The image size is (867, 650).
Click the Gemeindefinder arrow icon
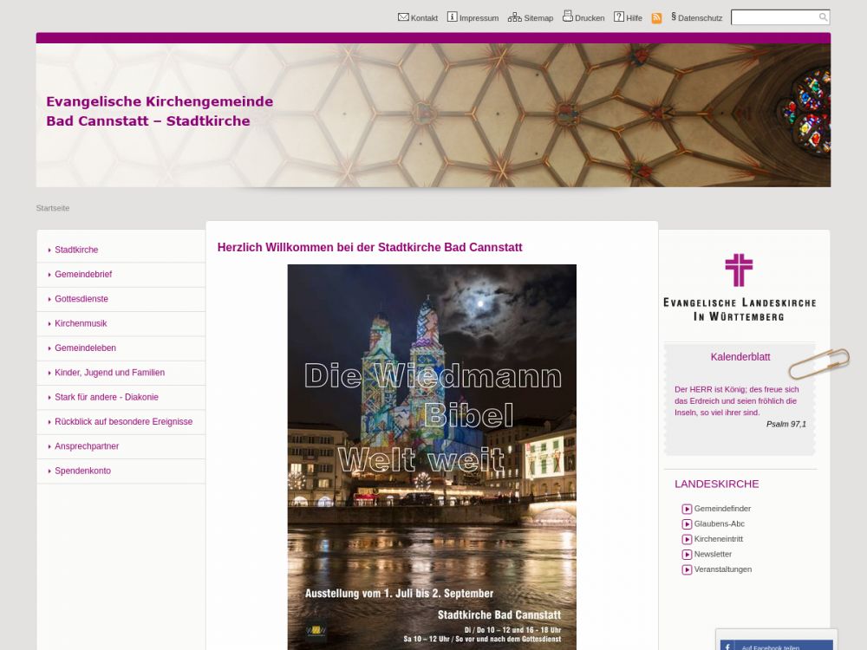click(687, 509)
